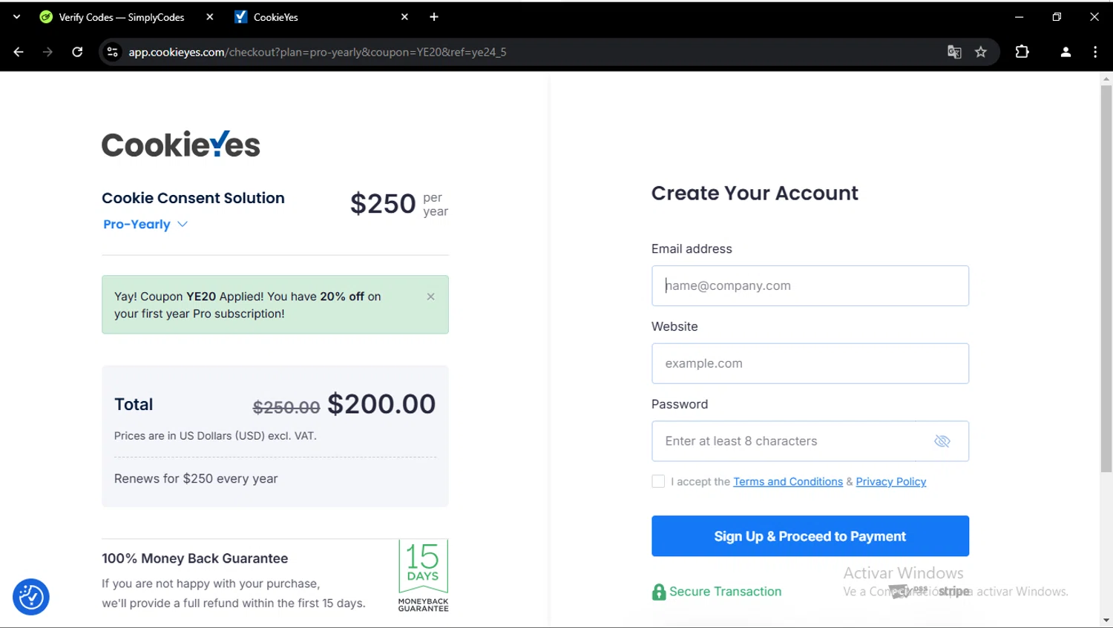The width and height of the screenshot is (1113, 628).
Task: Close the CookieYes tab
Action: [x=404, y=16]
